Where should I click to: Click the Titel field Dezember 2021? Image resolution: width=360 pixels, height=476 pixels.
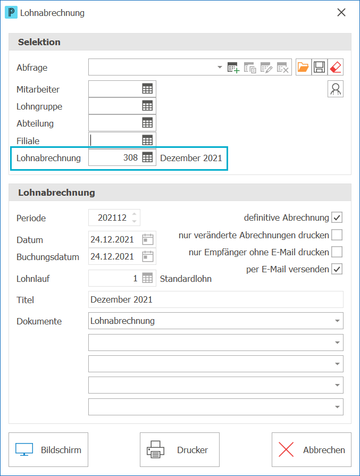(216, 299)
